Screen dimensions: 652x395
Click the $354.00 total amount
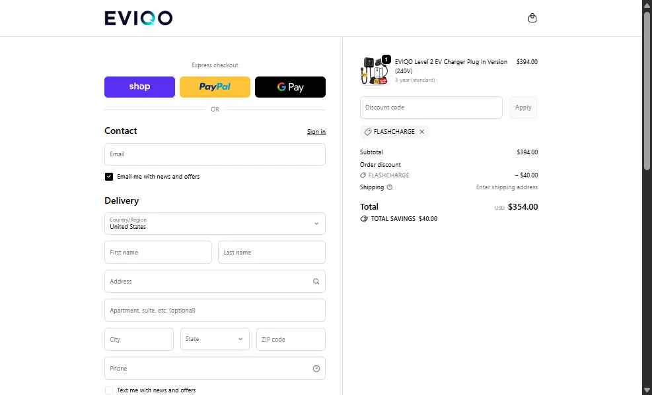click(x=523, y=207)
